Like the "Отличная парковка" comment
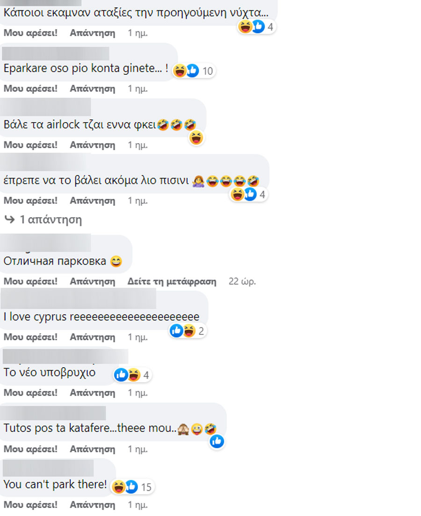 click(x=30, y=281)
